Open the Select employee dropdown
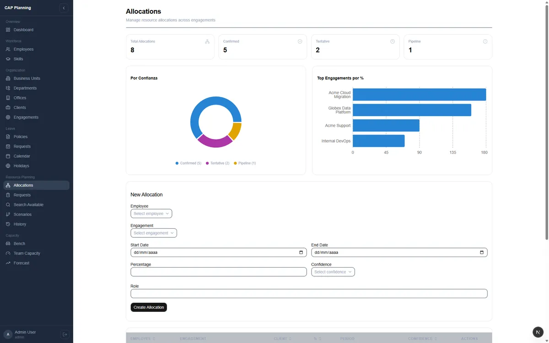The width and height of the screenshot is (549, 343). [x=151, y=214]
